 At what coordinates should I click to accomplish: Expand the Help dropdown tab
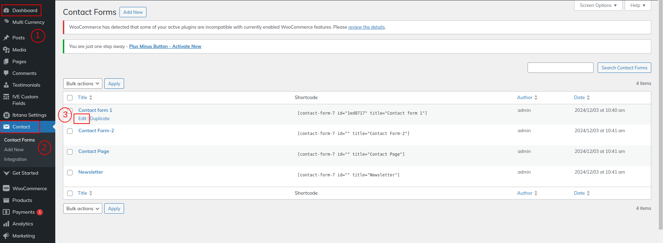click(x=637, y=6)
